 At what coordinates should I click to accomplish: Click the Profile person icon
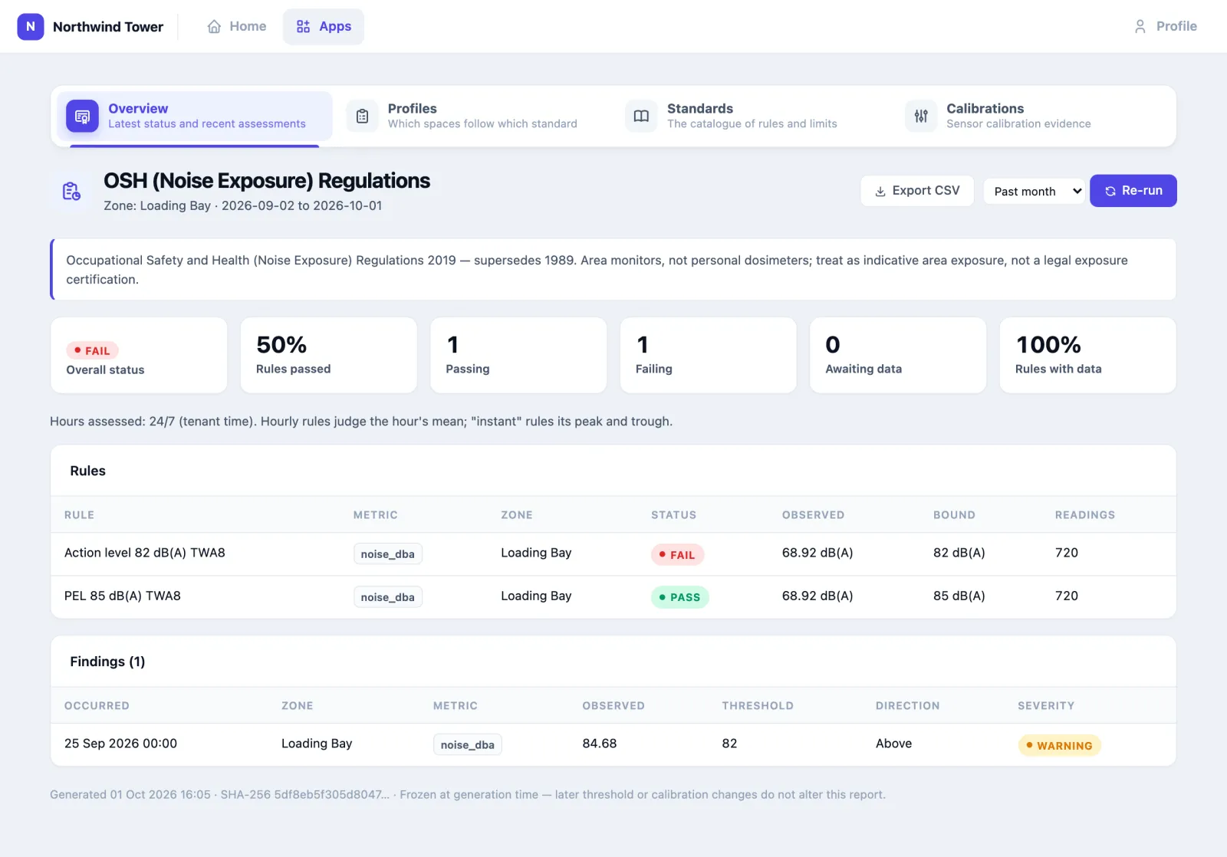pos(1140,27)
